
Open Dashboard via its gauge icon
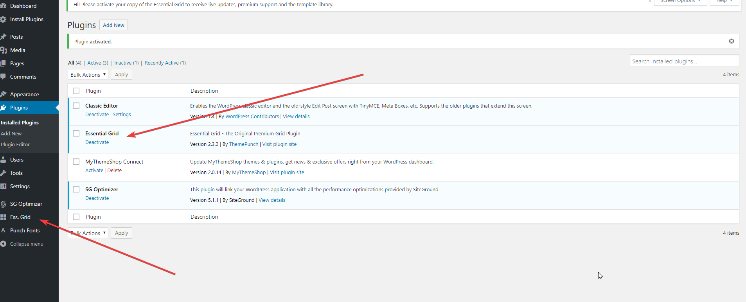pyautogui.click(x=3, y=6)
